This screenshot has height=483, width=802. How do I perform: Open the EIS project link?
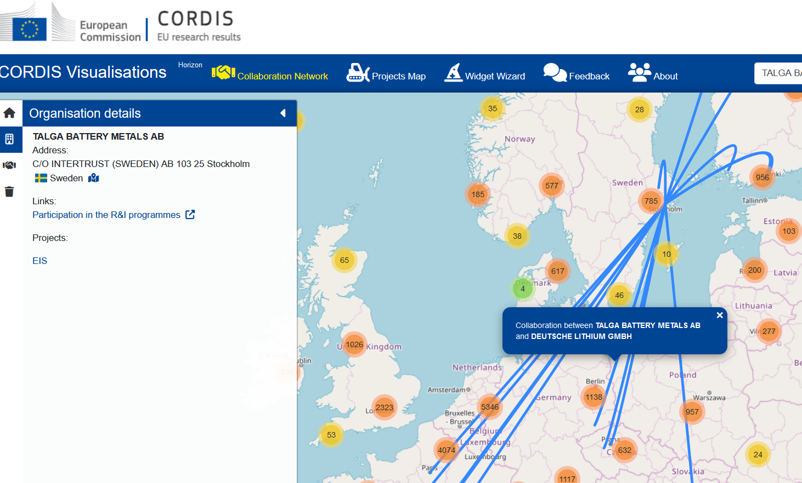39,261
